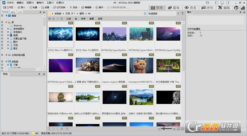Click the 快速搜索 quick search field

[162, 14]
